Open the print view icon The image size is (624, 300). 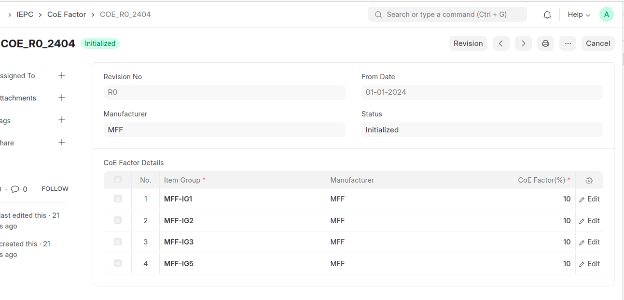point(545,43)
